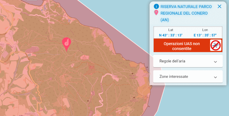
Task: Click the Riserva Naturale Parco title text
Action: pos(186,6)
